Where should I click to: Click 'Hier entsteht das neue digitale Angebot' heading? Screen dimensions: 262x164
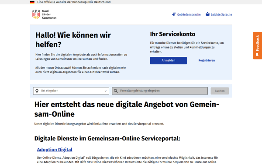pos(127,109)
